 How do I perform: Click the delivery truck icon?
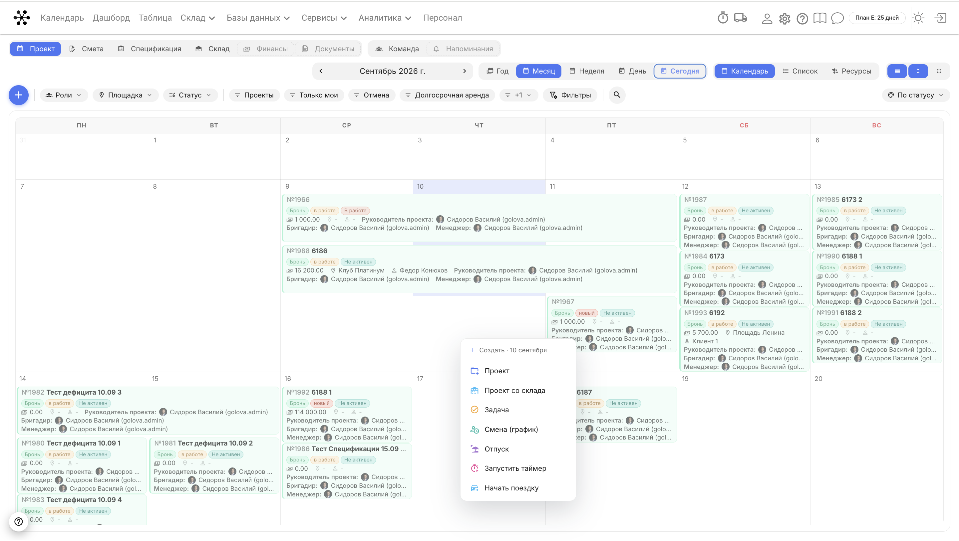tap(741, 18)
